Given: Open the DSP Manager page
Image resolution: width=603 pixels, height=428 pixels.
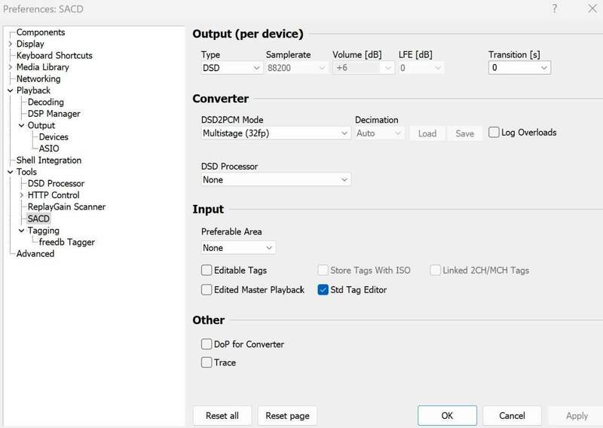Looking at the screenshot, I should pos(54,114).
